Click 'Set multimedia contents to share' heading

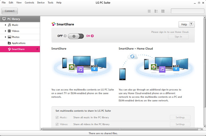coord(83,111)
